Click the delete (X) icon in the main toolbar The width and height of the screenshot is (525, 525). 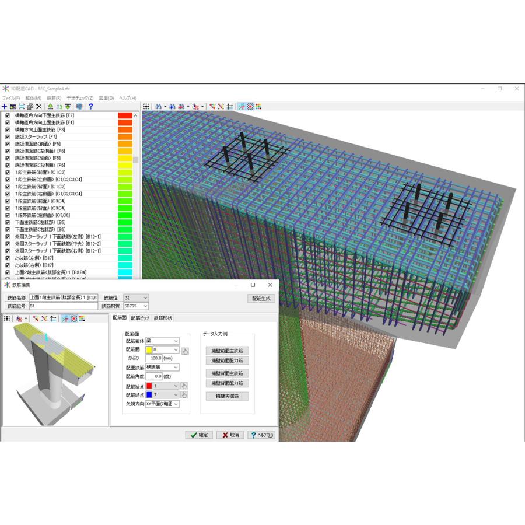coord(38,107)
